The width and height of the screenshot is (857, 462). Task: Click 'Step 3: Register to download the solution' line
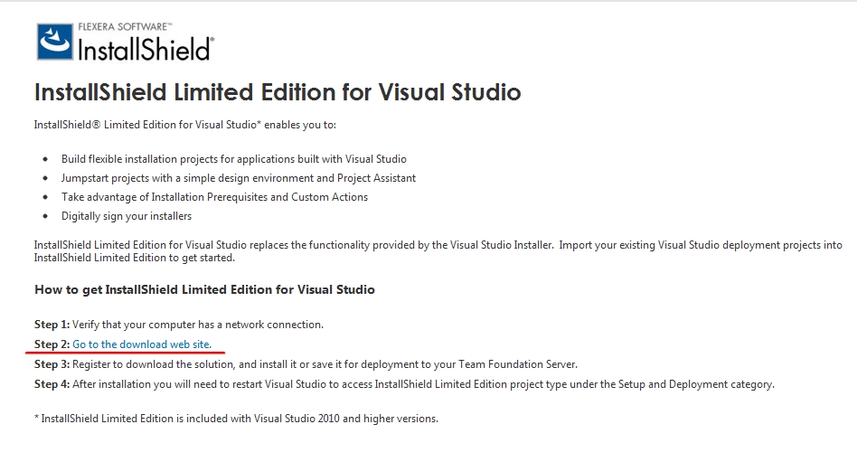click(x=306, y=364)
